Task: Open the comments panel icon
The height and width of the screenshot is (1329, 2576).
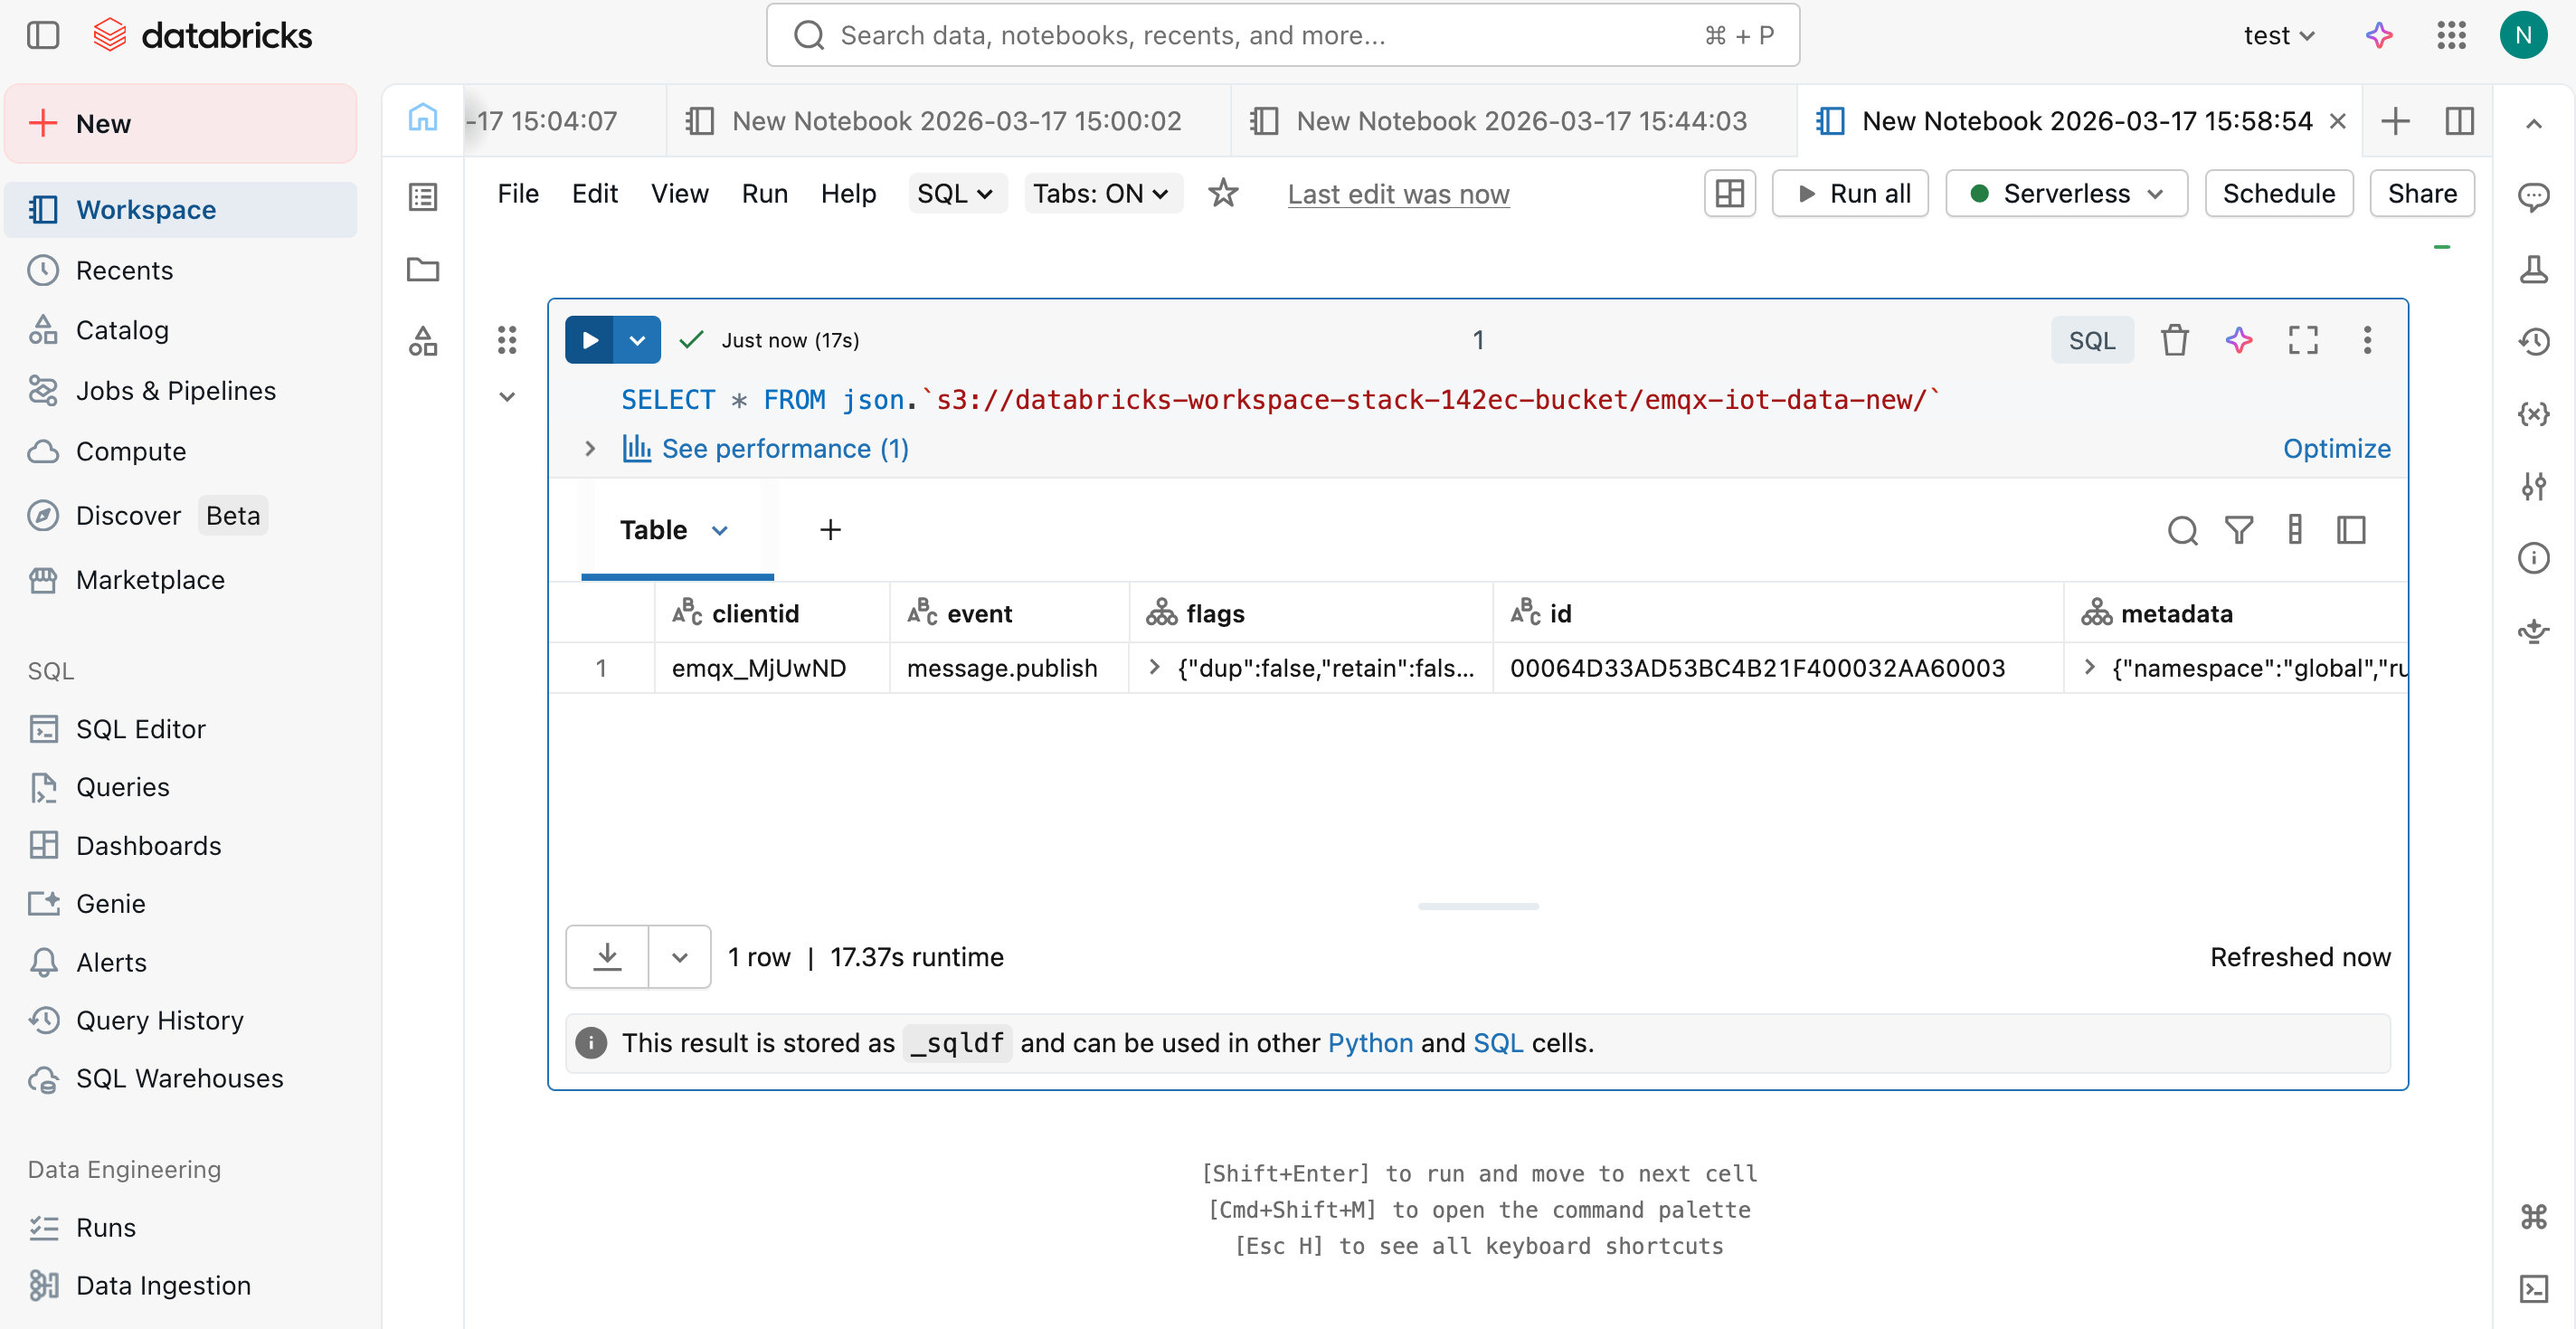Action: click(2536, 197)
